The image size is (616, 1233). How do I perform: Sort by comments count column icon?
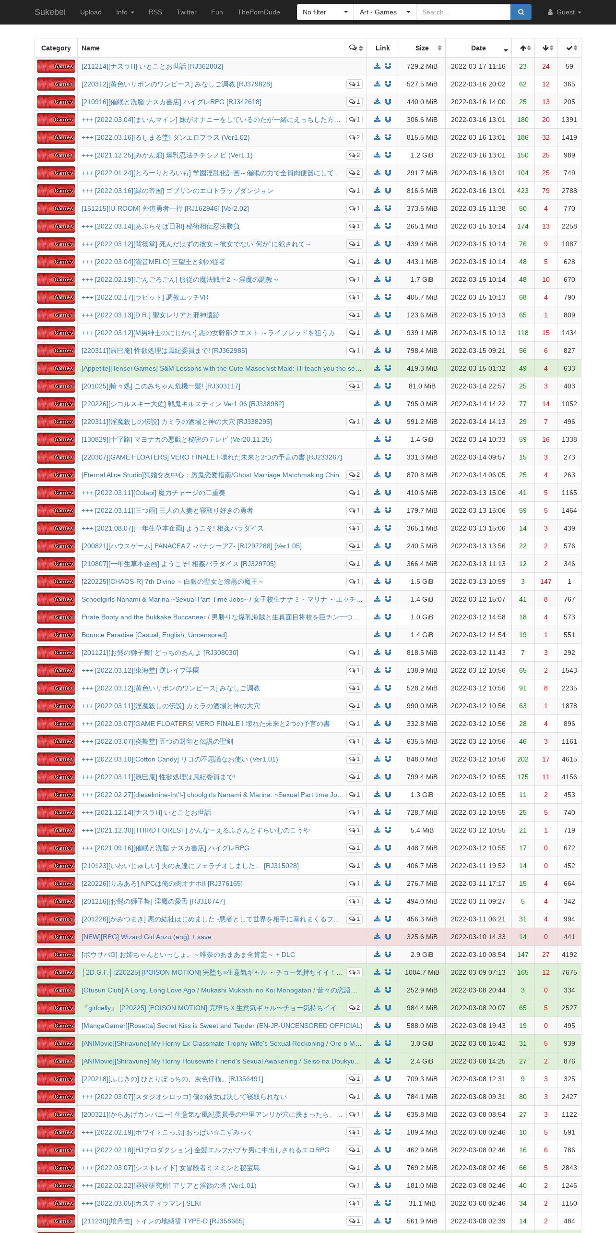point(356,48)
